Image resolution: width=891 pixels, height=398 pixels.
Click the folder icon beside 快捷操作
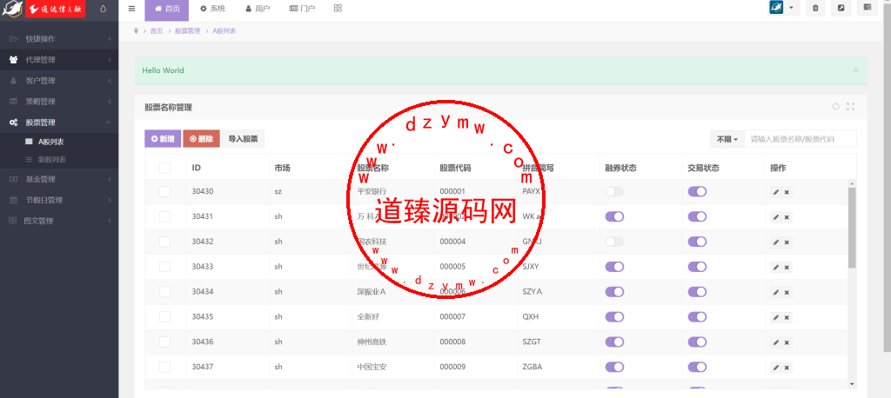[14, 38]
